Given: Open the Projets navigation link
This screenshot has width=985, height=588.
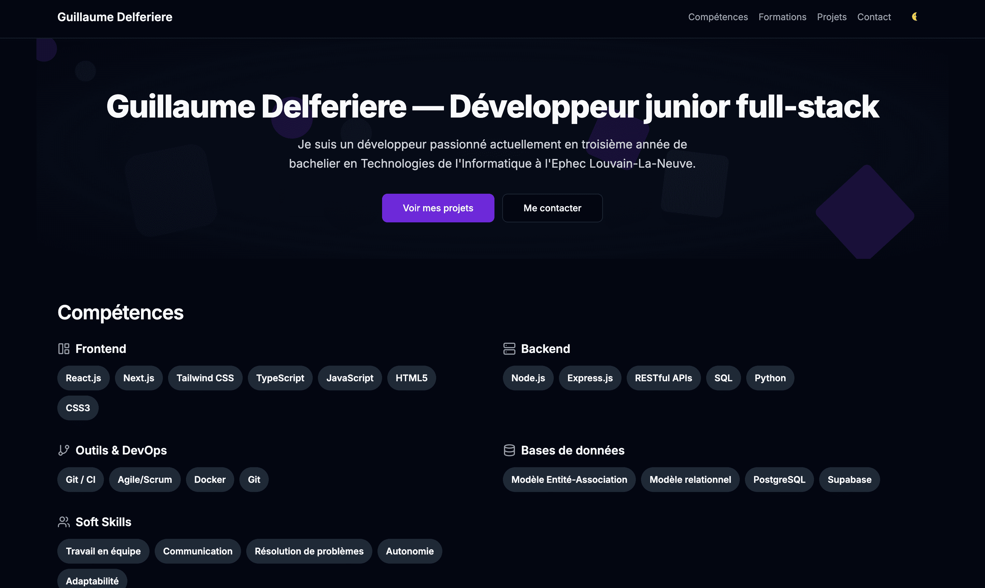Looking at the screenshot, I should [x=832, y=17].
